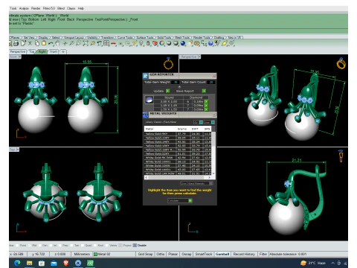
Task: Toggle Grid Snap in status bar
Action: [145, 254]
